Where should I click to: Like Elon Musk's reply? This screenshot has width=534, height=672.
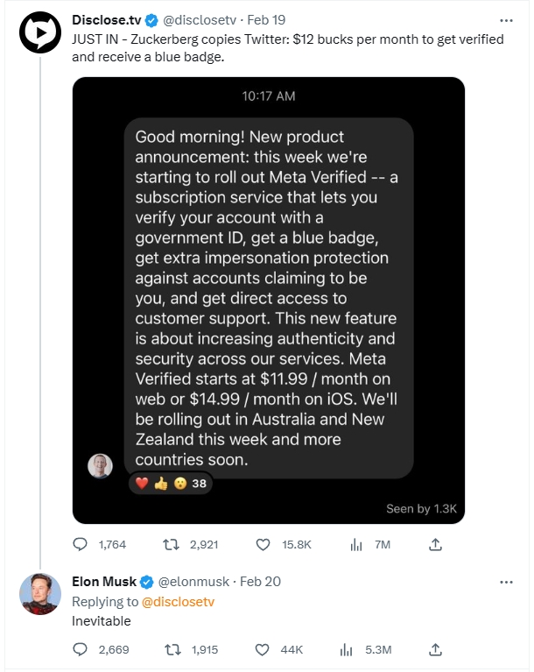point(263,649)
